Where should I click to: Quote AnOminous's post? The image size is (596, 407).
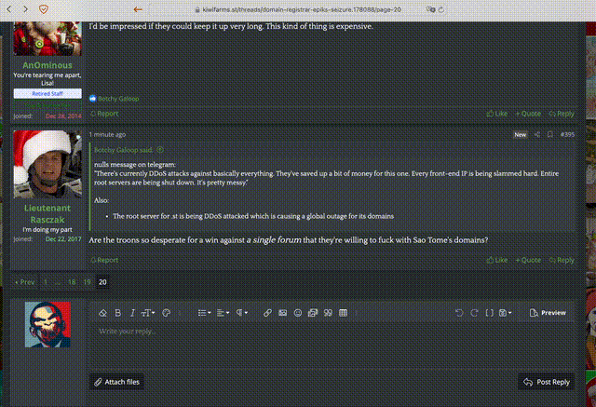(x=528, y=114)
